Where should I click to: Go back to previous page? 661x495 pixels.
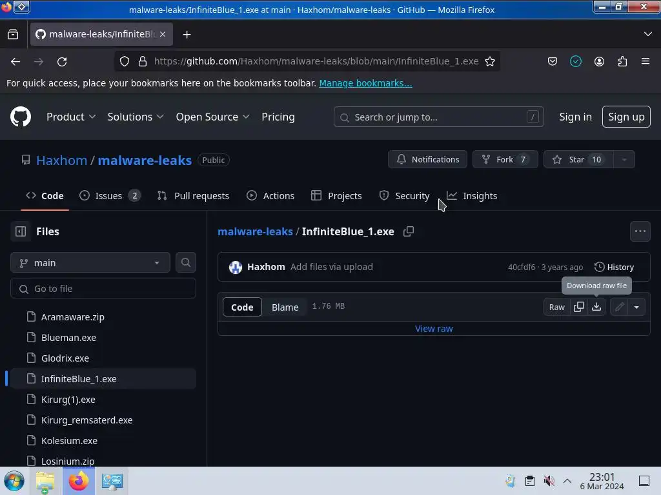coord(15,61)
